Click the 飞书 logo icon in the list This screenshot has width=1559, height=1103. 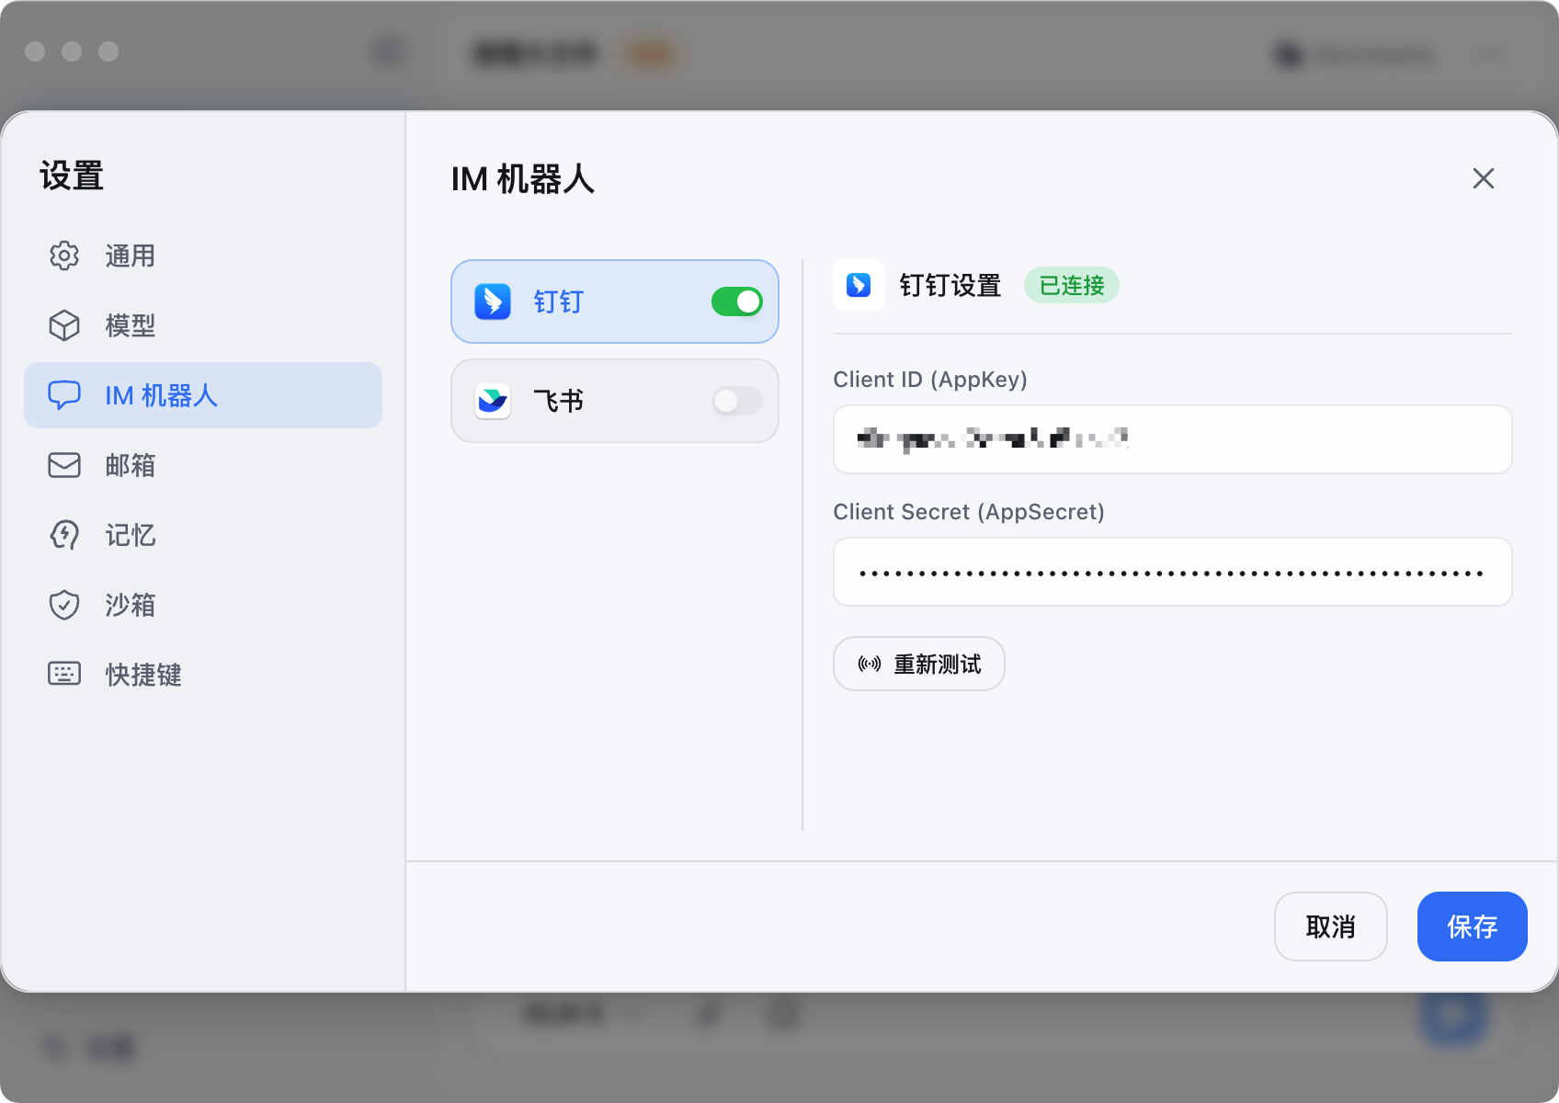[493, 401]
